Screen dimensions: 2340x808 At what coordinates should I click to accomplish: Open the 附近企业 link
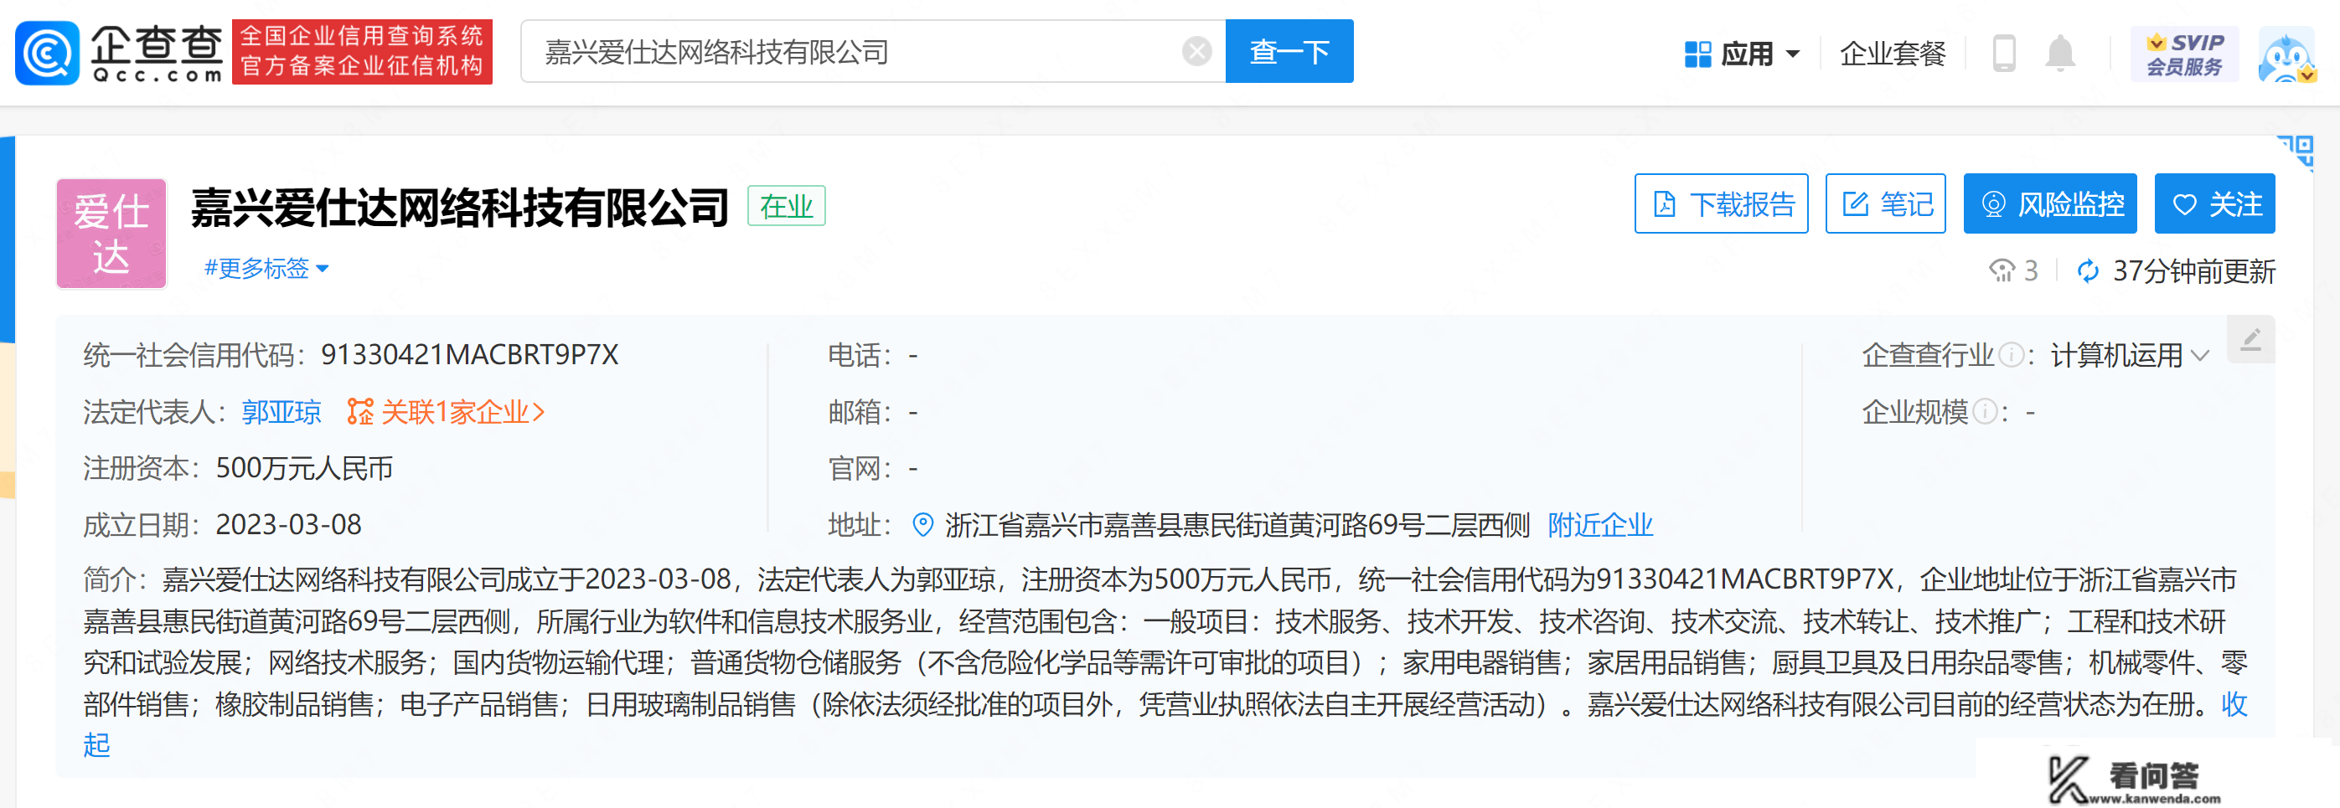tap(1599, 525)
